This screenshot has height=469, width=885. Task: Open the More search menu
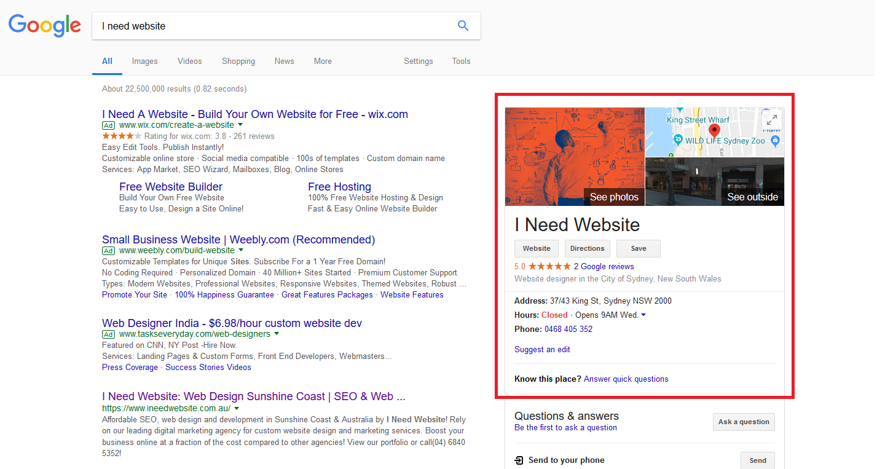[323, 61]
